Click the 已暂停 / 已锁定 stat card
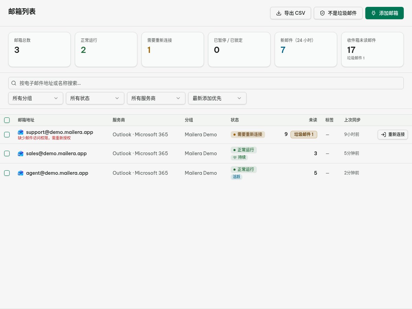Image resolution: width=412 pixels, height=309 pixels. (x=239, y=49)
